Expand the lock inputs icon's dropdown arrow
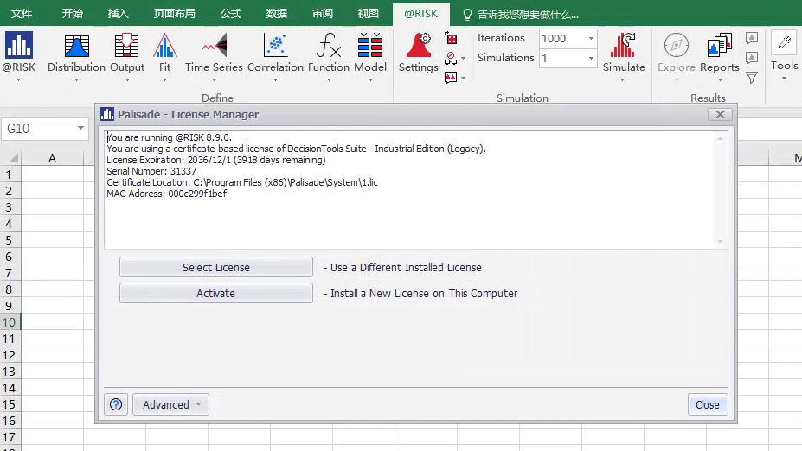The image size is (802, 451). tap(463, 58)
